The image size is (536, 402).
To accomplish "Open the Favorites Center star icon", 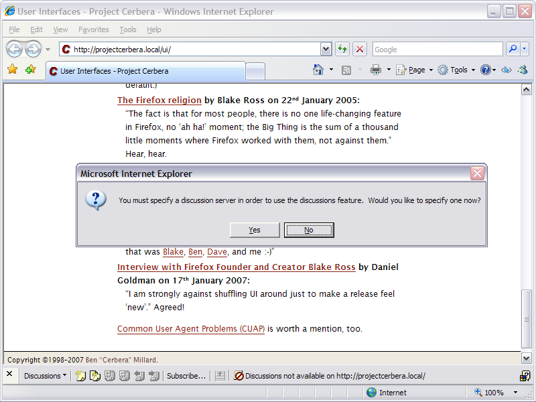I will click(x=12, y=70).
